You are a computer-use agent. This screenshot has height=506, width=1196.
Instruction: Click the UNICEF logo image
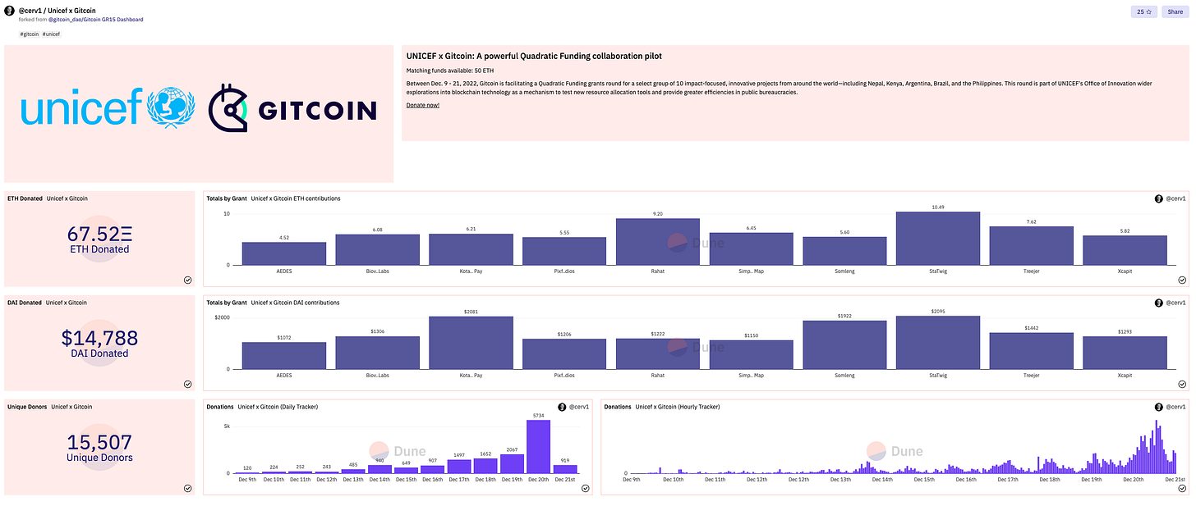(107, 108)
